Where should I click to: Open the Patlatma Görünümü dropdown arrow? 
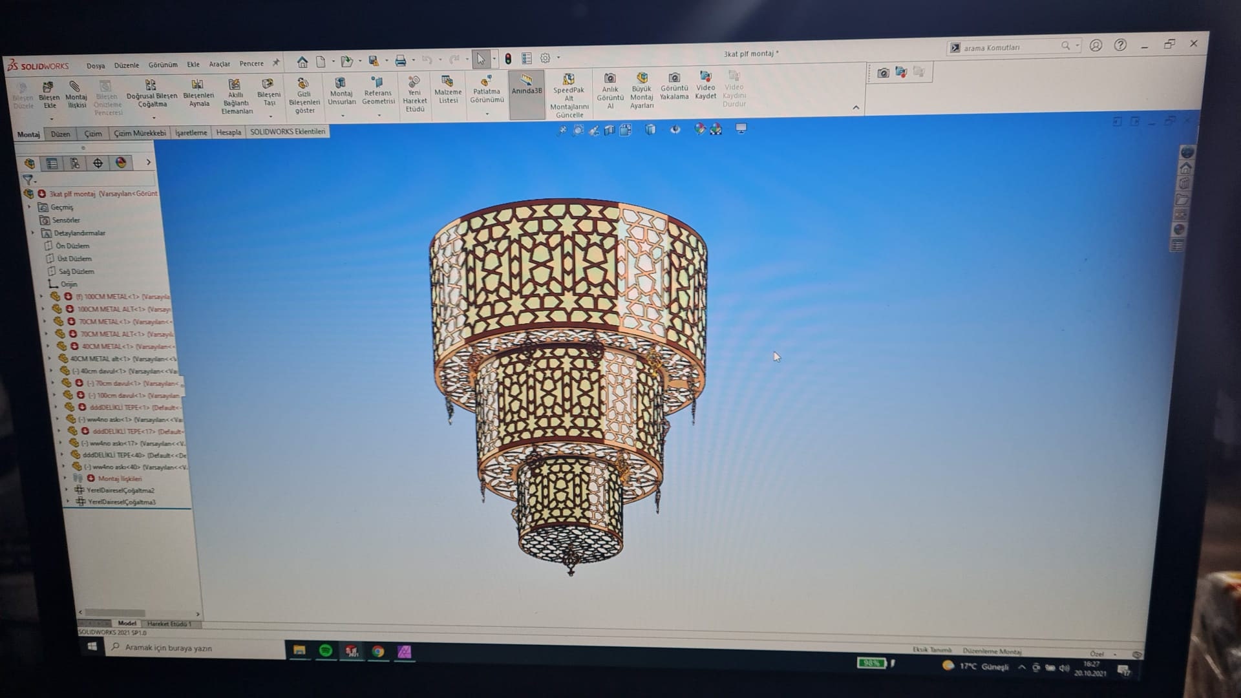[x=487, y=114]
